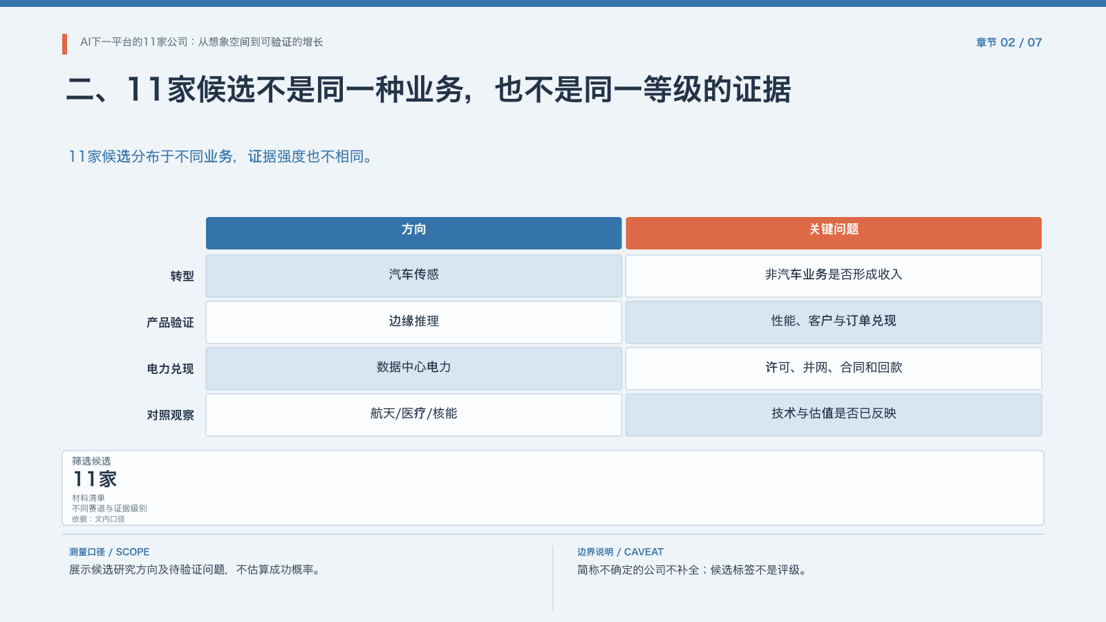Click the 性能、客户与订单兑现 cell
The width and height of the screenshot is (1106, 622).
tap(834, 322)
